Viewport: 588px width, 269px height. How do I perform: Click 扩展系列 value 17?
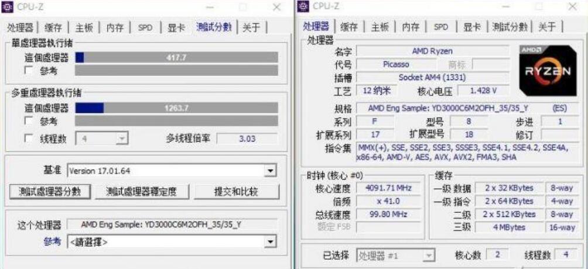click(375, 134)
